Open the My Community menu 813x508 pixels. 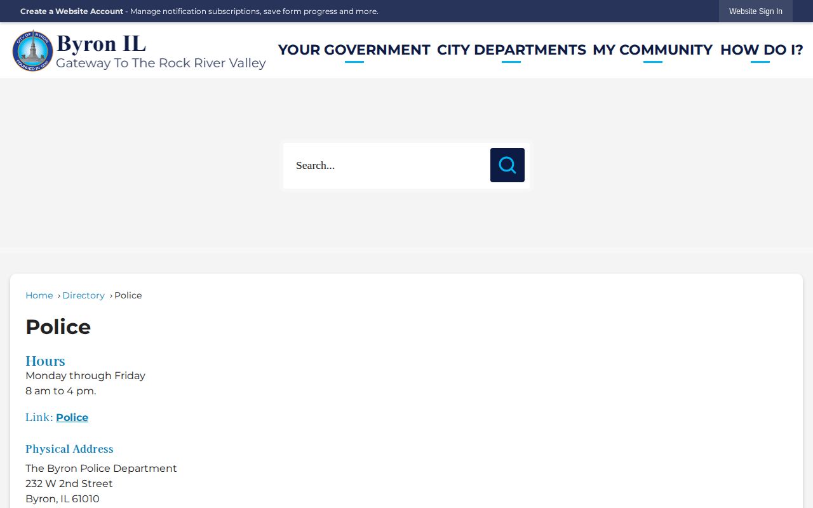pos(652,50)
